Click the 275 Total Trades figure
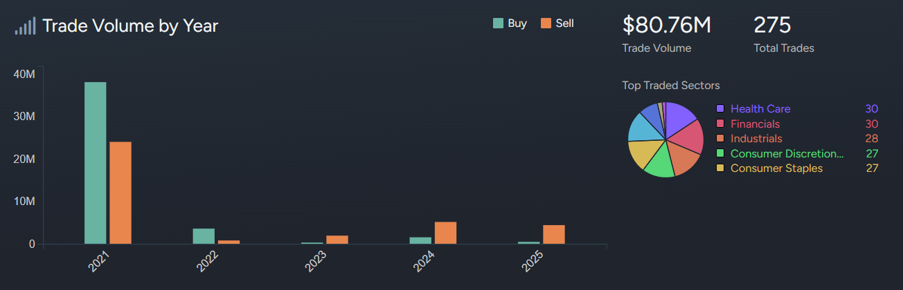This screenshot has width=903, height=290. [x=772, y=26]
